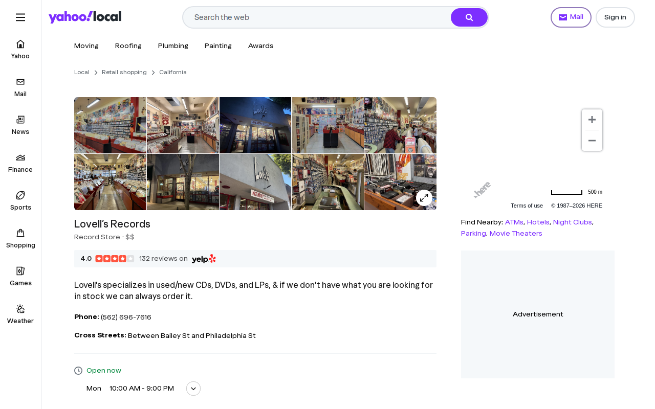Open Finance from the left sidebar

(20, 163)
